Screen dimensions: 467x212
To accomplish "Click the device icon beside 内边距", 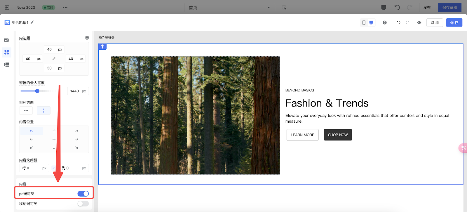I will (x=87, y=38).
